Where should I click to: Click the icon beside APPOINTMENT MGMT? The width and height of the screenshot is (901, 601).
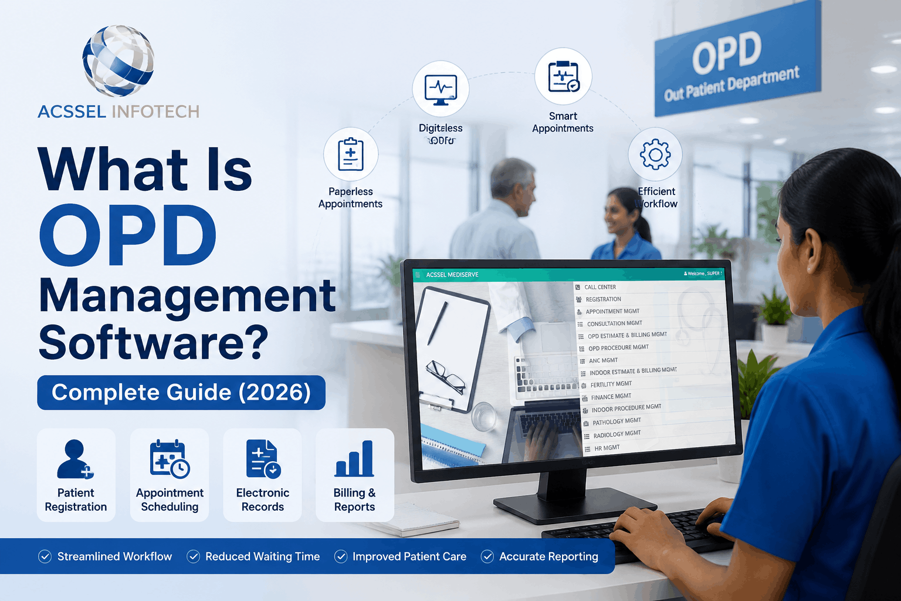pos(579,312)
